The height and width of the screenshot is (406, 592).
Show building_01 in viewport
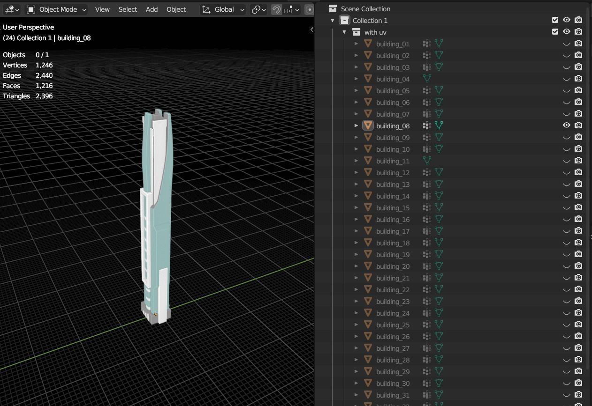point(567,44)
